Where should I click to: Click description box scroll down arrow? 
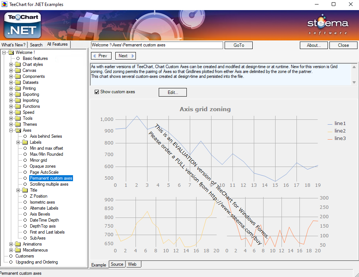pos(354,82)
